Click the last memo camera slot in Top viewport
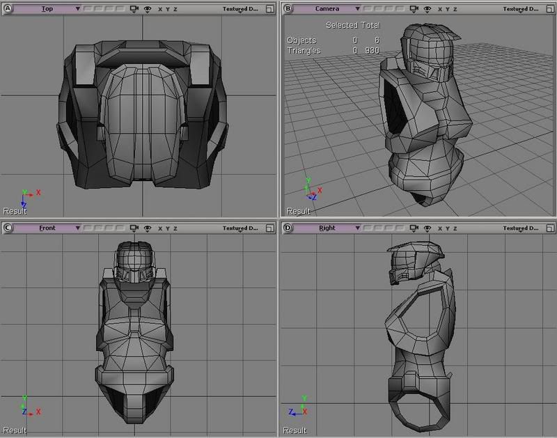The width and height of the screenshot is (557, 438). [x=121, y=8]
